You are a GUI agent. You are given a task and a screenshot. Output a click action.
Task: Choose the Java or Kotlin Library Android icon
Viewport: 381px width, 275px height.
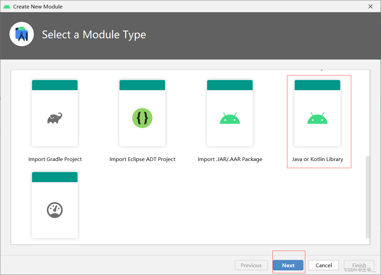tap(317, 118)
